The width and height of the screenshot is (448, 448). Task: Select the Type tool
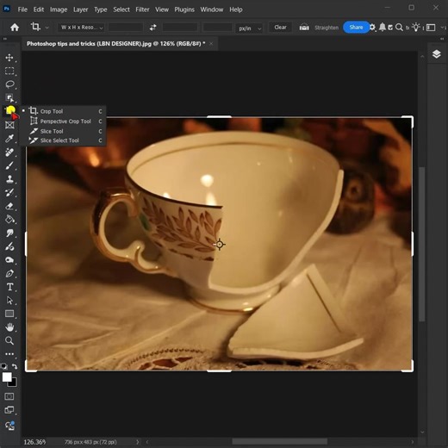(x=9, y=287)
